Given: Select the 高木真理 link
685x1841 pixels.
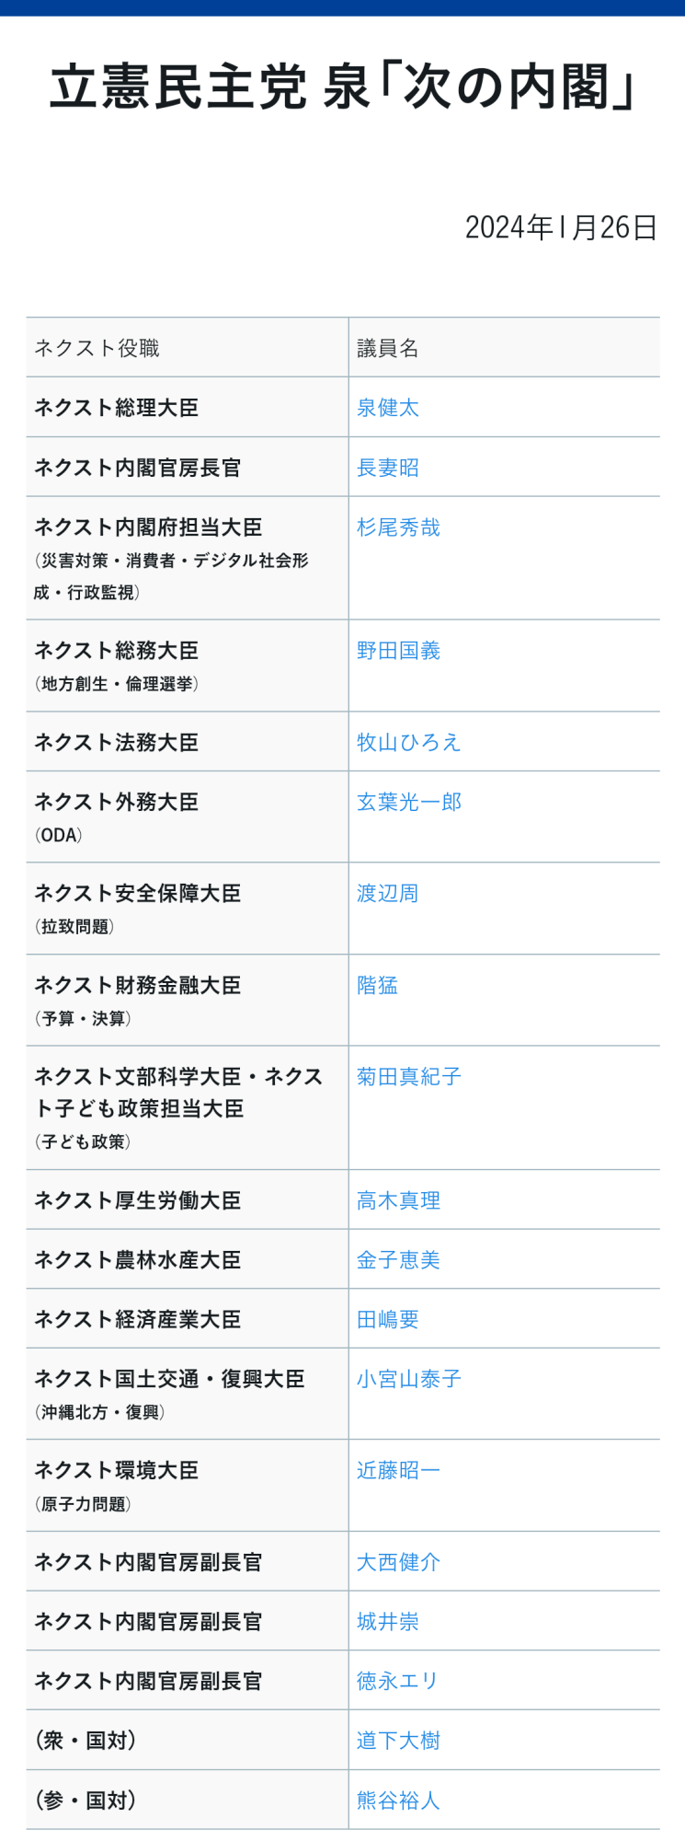Looking at the screenshot, I should pyautogui.click(x=398, y=1200).
